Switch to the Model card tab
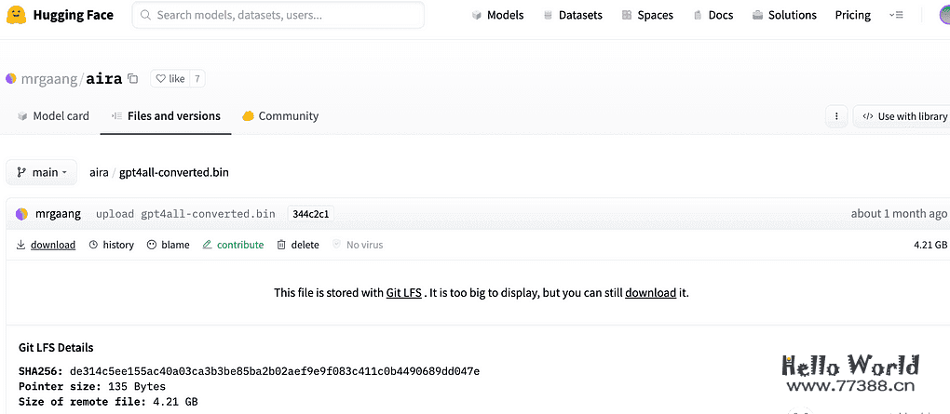 pos(53,116)
